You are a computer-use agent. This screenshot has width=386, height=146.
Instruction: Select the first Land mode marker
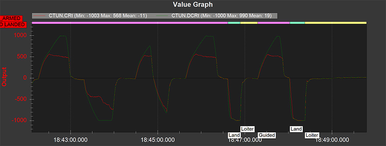234,135
